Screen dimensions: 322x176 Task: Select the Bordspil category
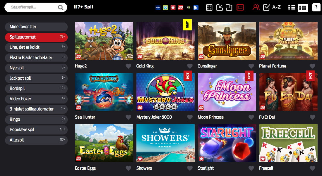(x=36, y=88)
